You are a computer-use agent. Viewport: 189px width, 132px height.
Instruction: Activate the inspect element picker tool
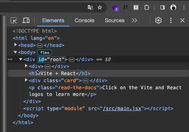tap(13, 20)
